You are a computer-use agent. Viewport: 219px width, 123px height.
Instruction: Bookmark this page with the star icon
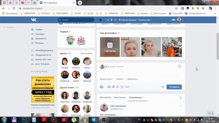[176, 8]
